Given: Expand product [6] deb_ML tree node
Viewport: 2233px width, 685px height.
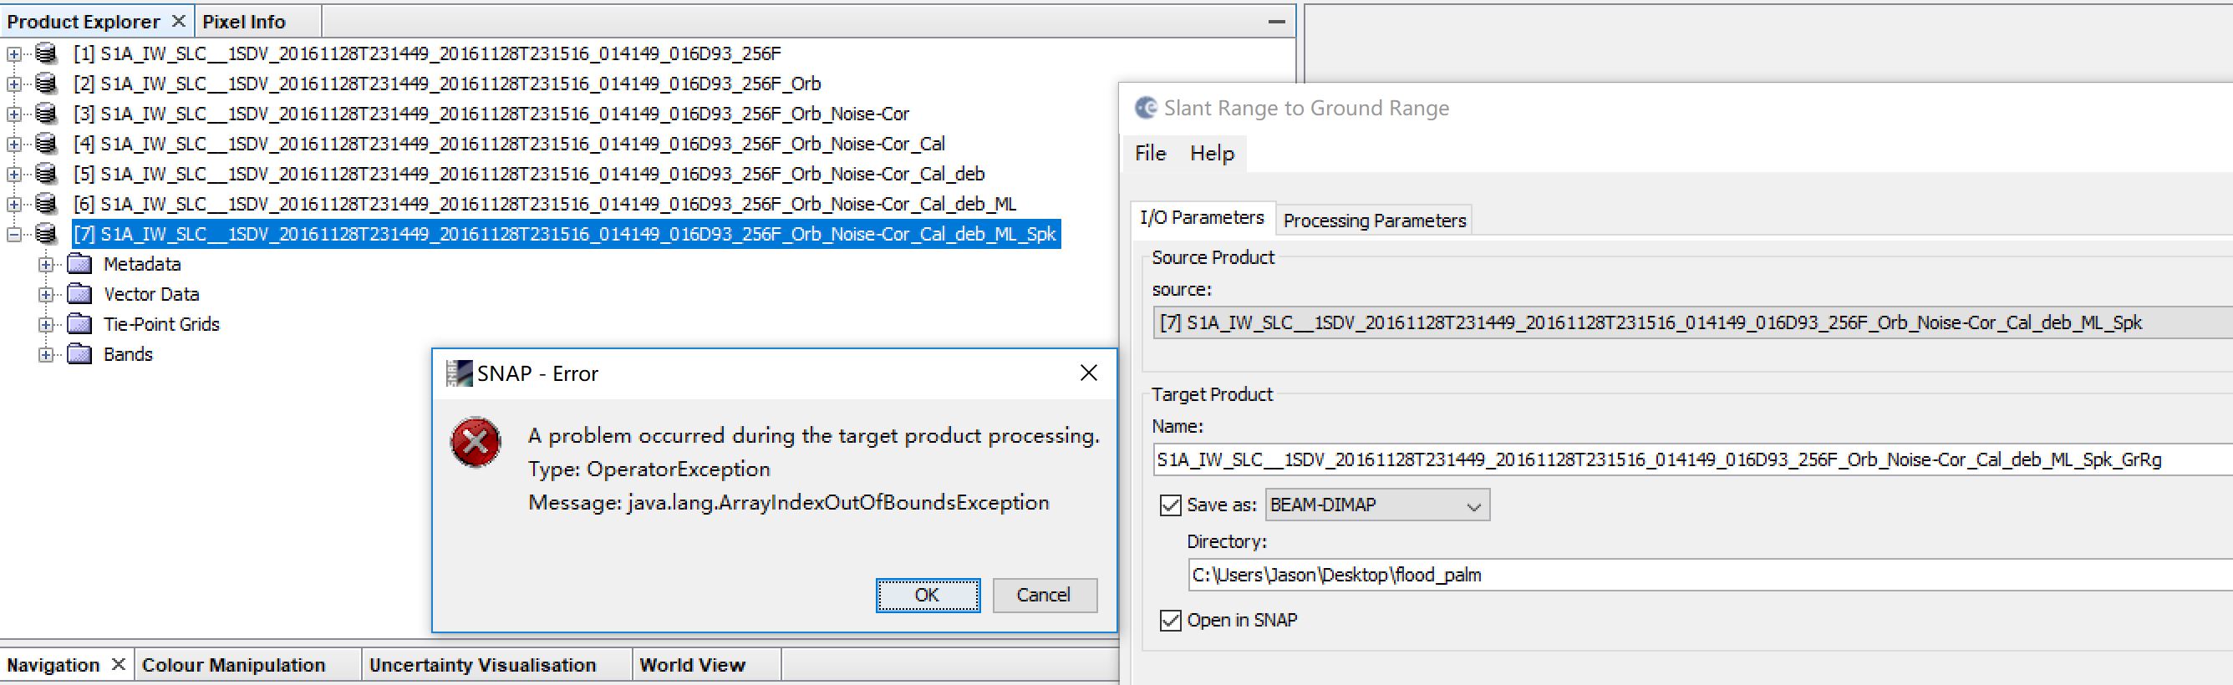Looking at the screenshot, I should tap(14, 204).
